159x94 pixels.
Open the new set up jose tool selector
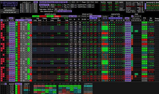click(x=10, y=12)
